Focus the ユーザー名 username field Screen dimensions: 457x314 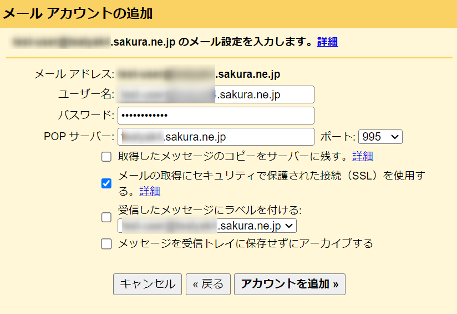(216, 94)
